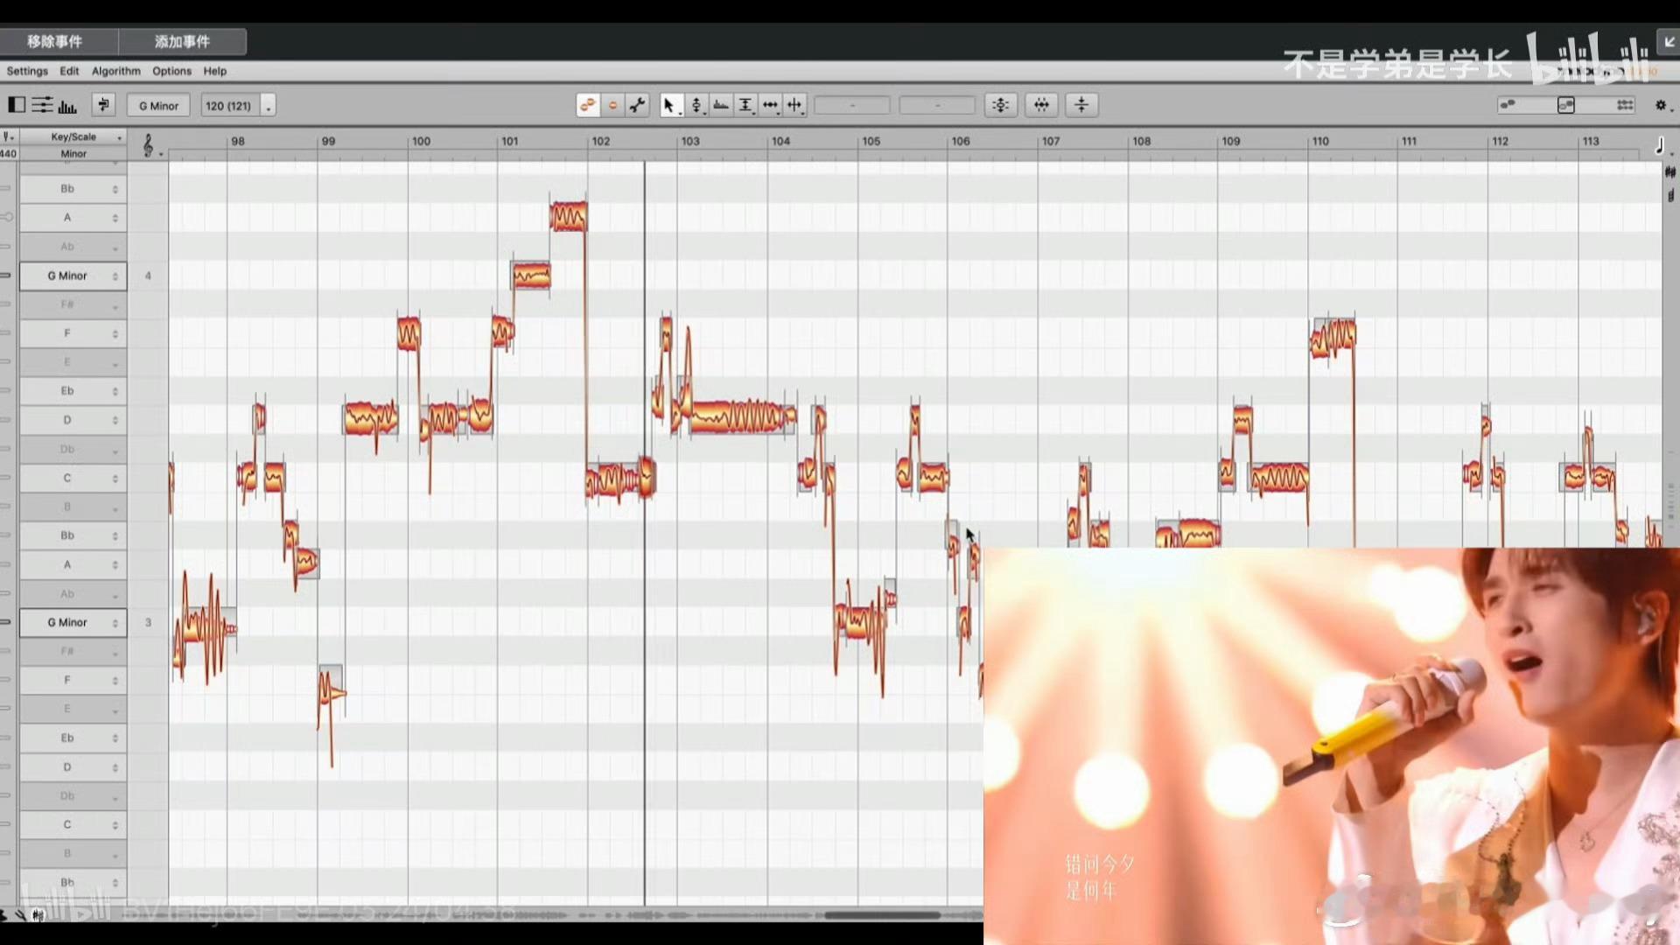Open the tempo 120 (121) dropdown arrow

point(269,106)
